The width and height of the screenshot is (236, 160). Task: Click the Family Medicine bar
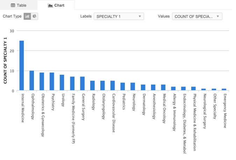pos(72,84)
